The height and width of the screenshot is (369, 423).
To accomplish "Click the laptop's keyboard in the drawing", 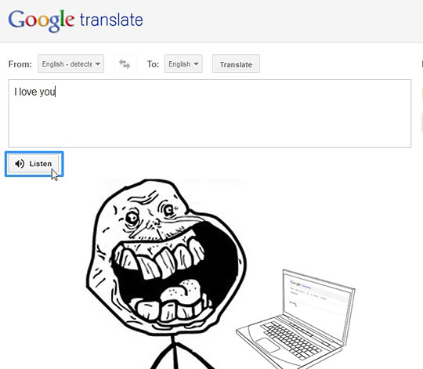I will [x=291, y=340].
